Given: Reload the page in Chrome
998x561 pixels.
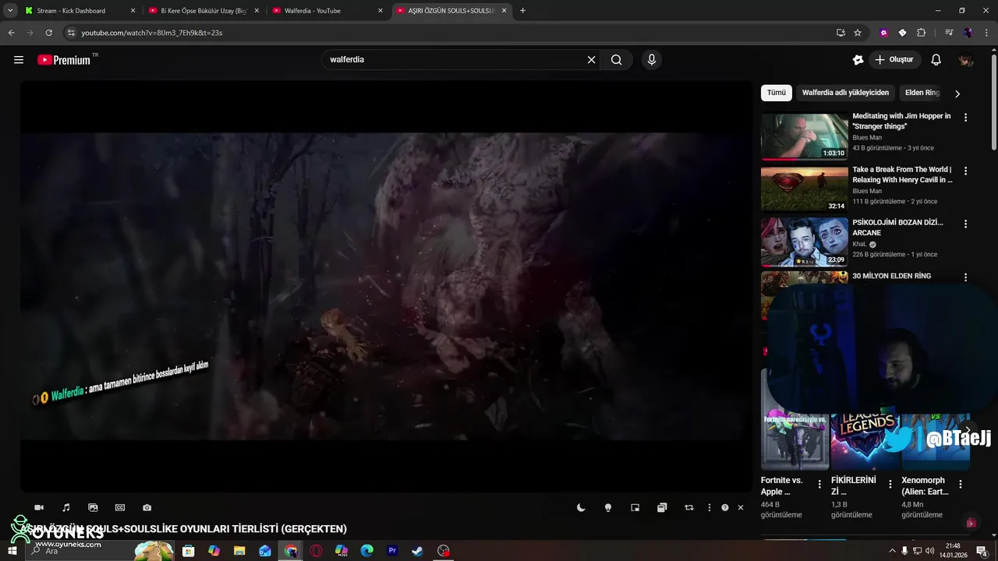Looking at the screenshot, I should tap(48, 33).
